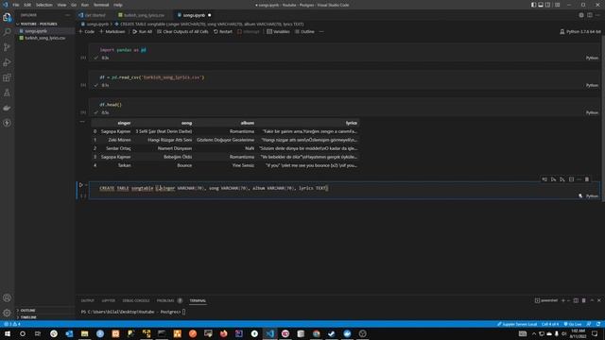Click inside the CREATE TABLE cell editor
This screenshot has height=340, width=605.
[343, 189]
